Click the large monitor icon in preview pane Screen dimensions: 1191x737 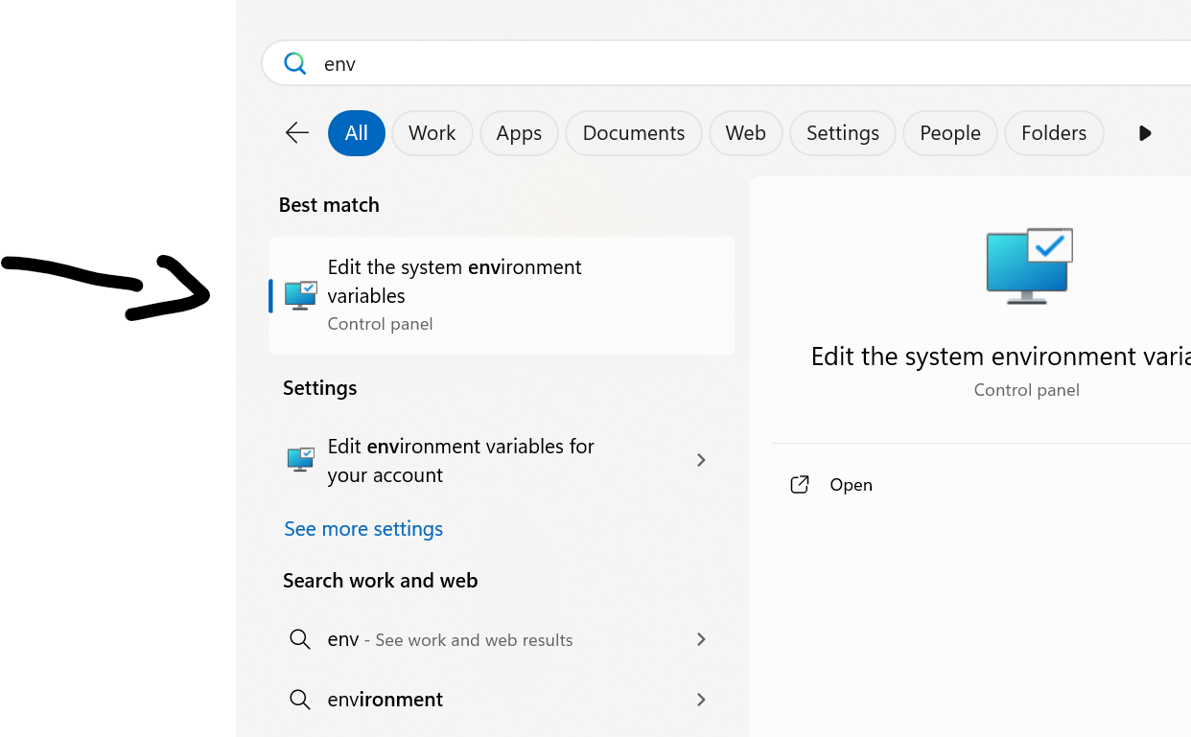(1029, 266)
